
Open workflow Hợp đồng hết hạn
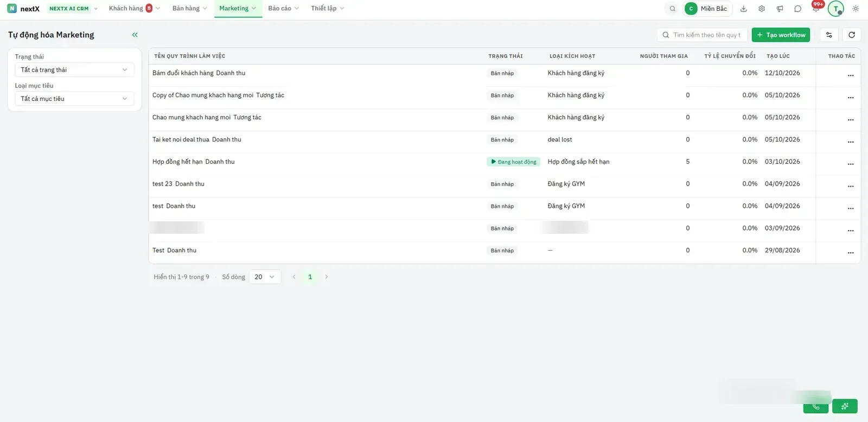coord(177,162)
